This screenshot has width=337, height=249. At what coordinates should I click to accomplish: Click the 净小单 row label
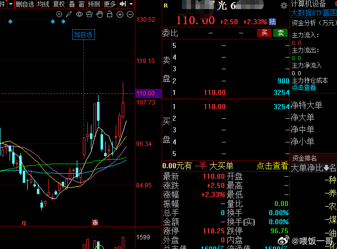(x=303, y=141)
